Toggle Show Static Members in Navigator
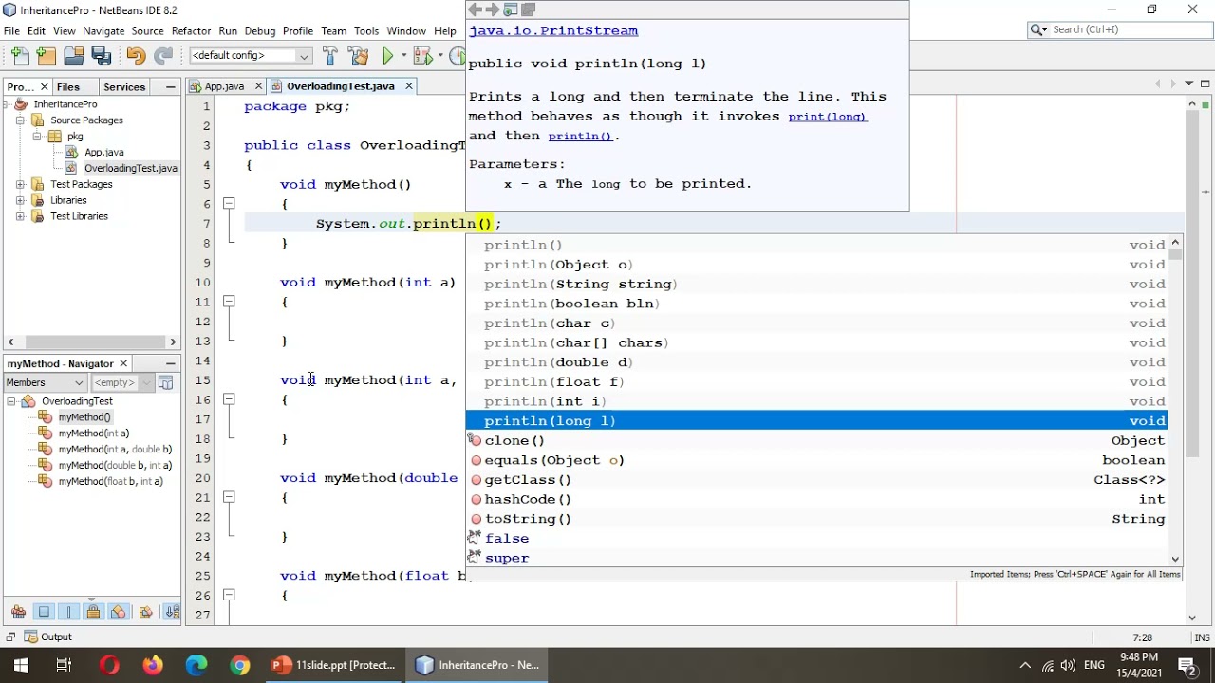 coord(68,613)
